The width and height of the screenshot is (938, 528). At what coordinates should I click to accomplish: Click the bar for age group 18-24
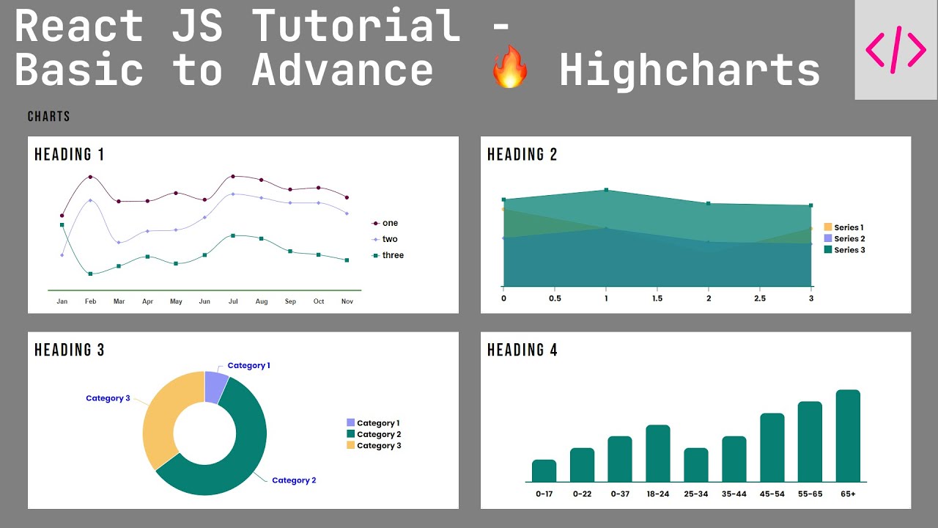(658, 453)
